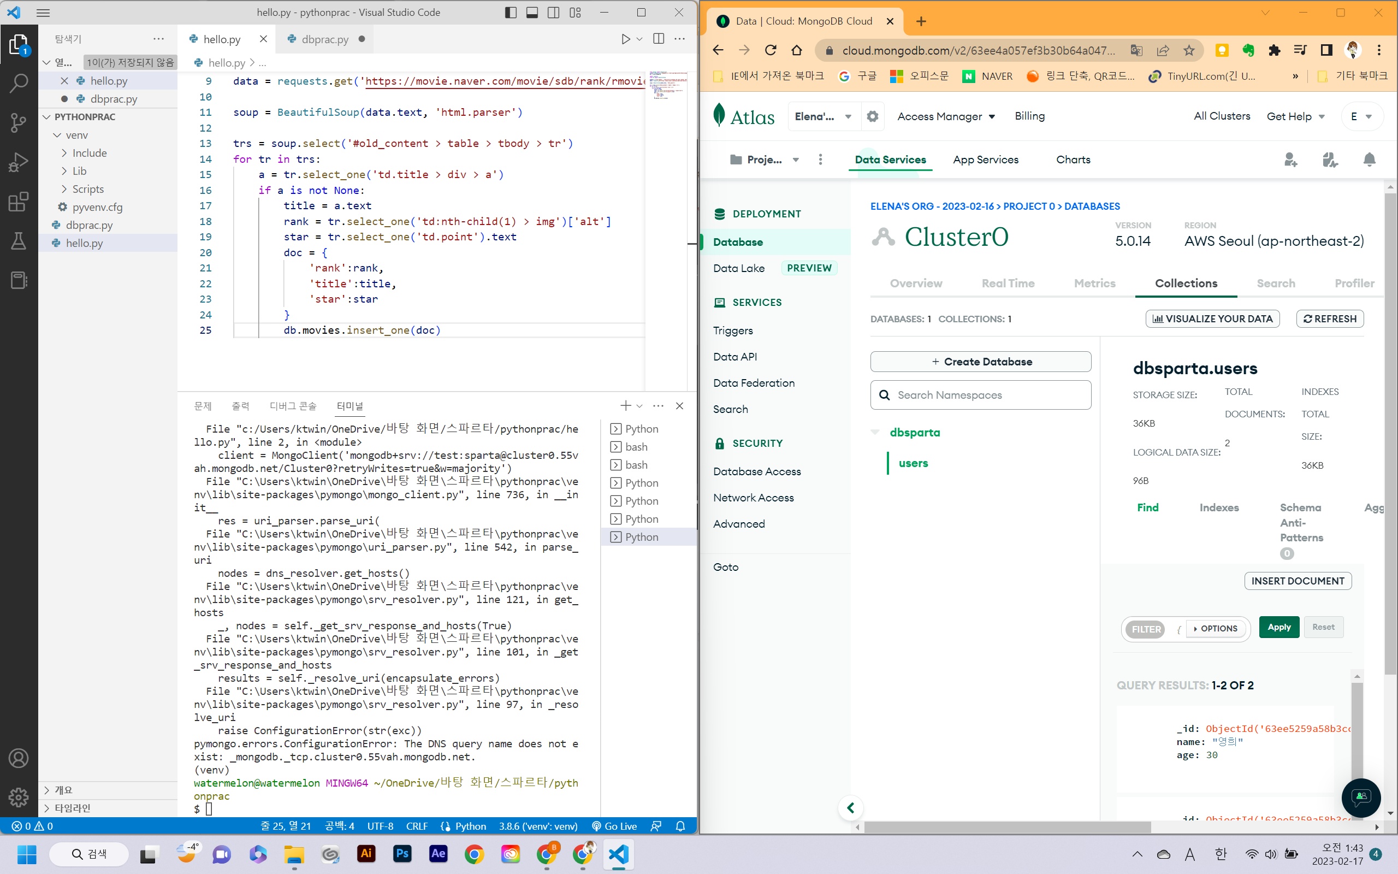This screenshot has width=1398, height=874.
Task: Open the App Services tab
Action: tap(986, 160)
